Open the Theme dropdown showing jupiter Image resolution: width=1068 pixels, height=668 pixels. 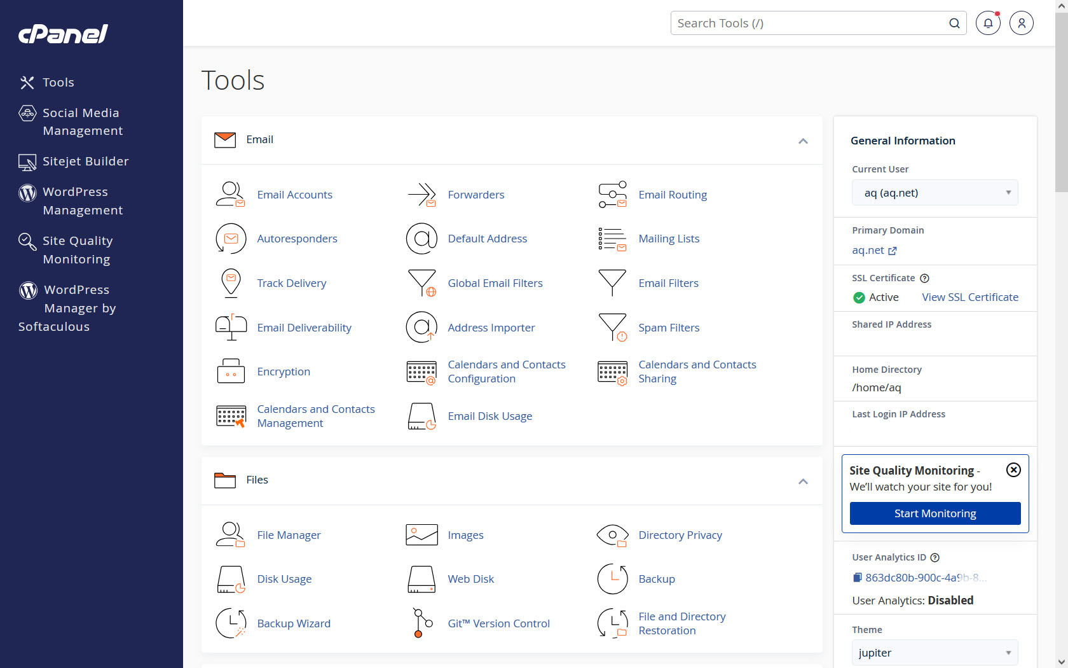tap(934, 653)
